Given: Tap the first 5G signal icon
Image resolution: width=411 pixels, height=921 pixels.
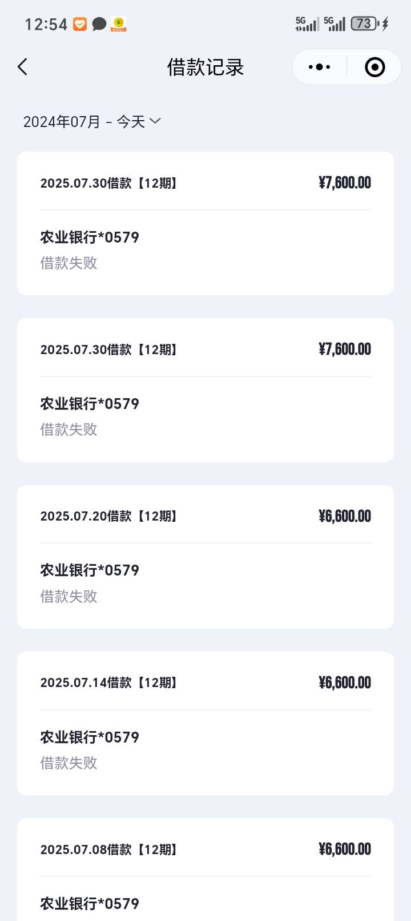Looking at the screenshot, I should [307, 24].
